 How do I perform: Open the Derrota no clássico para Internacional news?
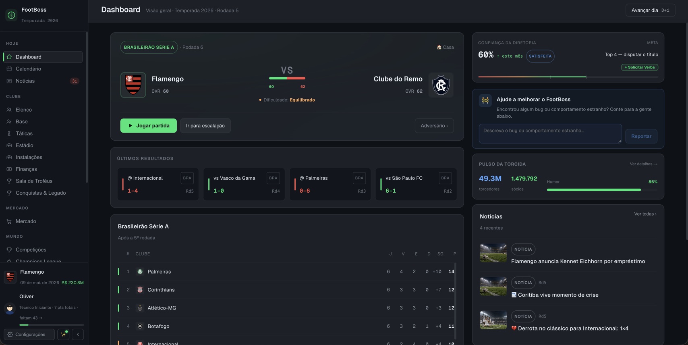coord(570,328)
